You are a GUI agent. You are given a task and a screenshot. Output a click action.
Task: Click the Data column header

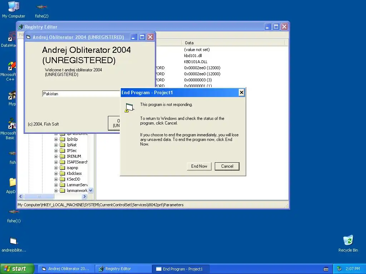pos(233,43)
